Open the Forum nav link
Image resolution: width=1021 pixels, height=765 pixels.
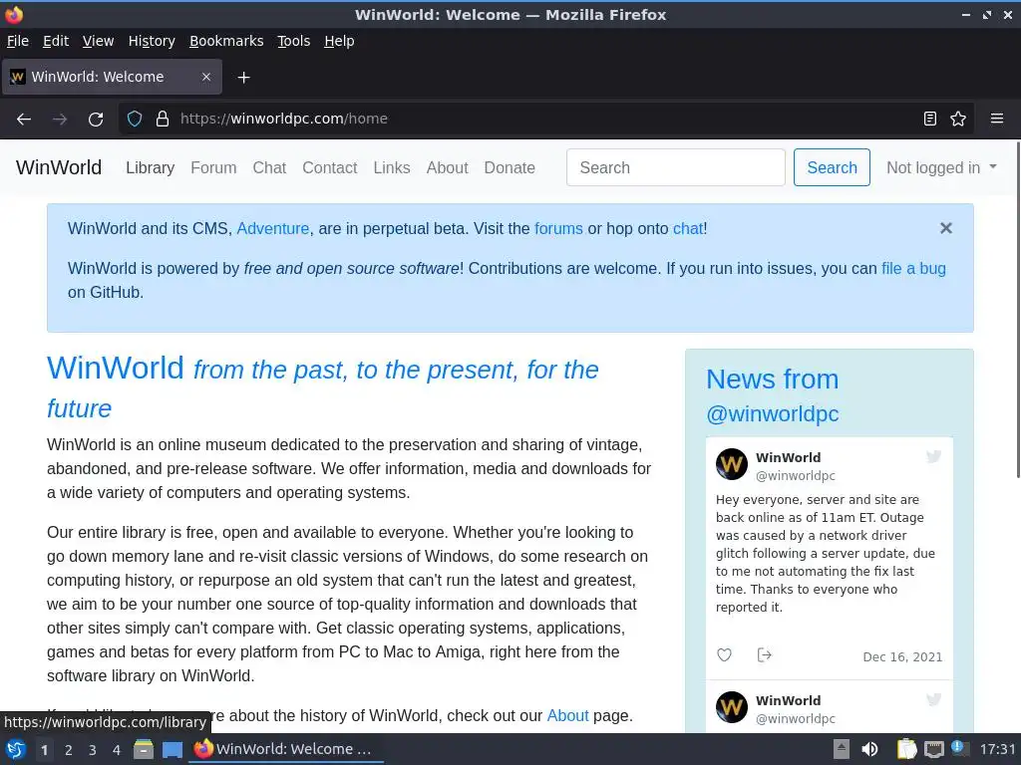213,167
